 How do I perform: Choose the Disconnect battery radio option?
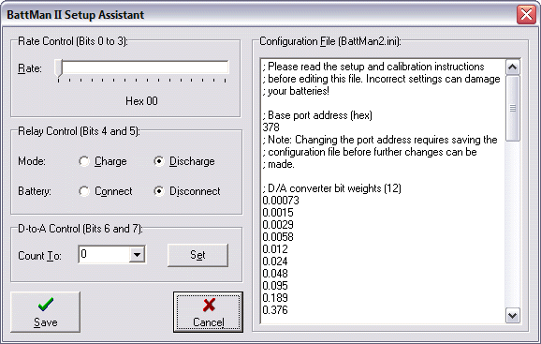click(x=159, y=191)
